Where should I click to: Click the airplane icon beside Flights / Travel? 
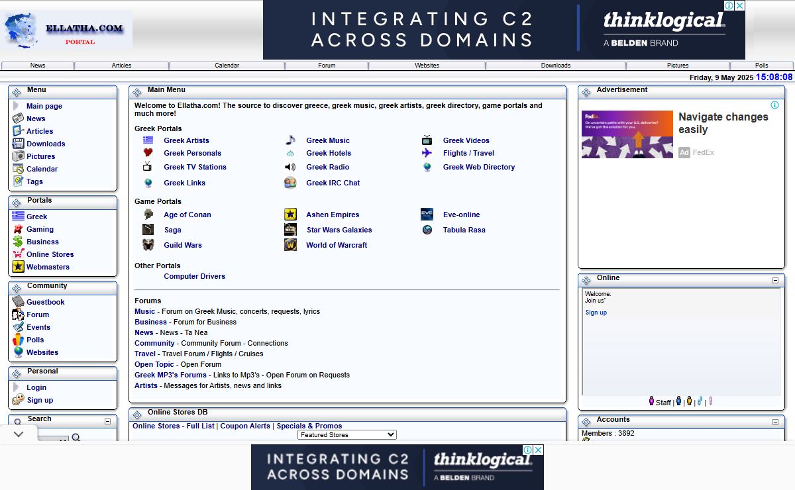427,153
